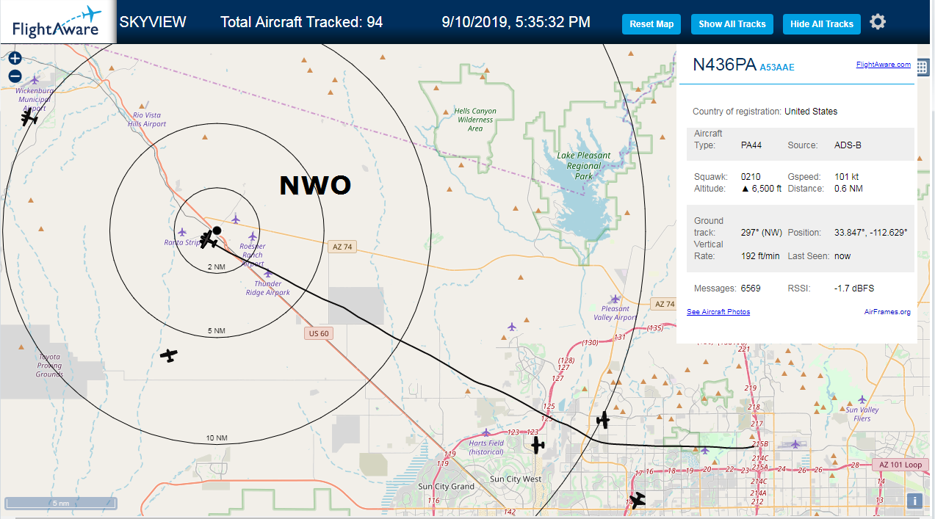935x519 pixels.
Task: Click ground speed value 101 kt
Action: click(x=847, y=177)
